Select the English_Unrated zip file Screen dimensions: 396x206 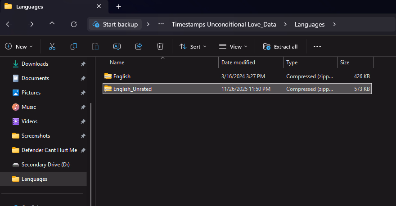[132, 89]
